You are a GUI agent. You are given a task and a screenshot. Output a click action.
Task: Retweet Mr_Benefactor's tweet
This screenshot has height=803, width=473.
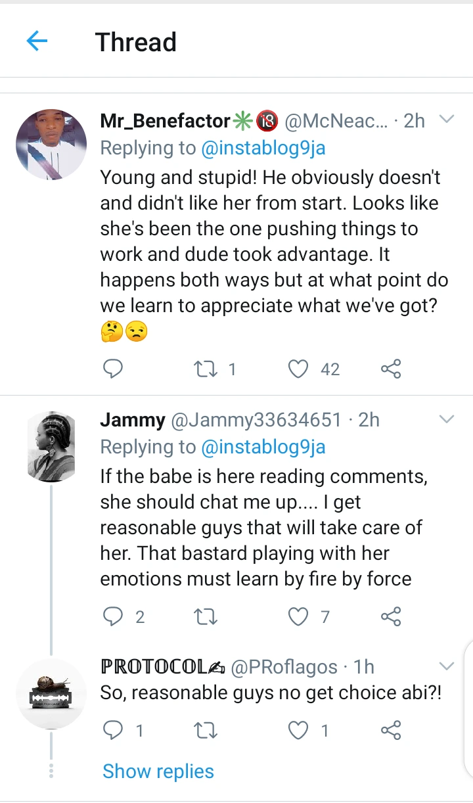click(x=205, y=369)
